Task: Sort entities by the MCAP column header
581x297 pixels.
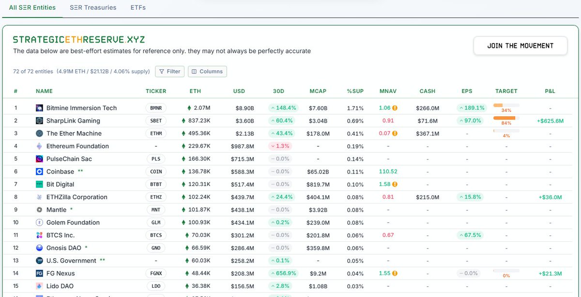Action: (318, 91)
